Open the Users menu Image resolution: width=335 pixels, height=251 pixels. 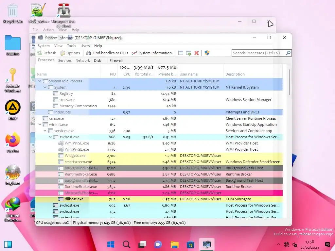click(85, 46)
